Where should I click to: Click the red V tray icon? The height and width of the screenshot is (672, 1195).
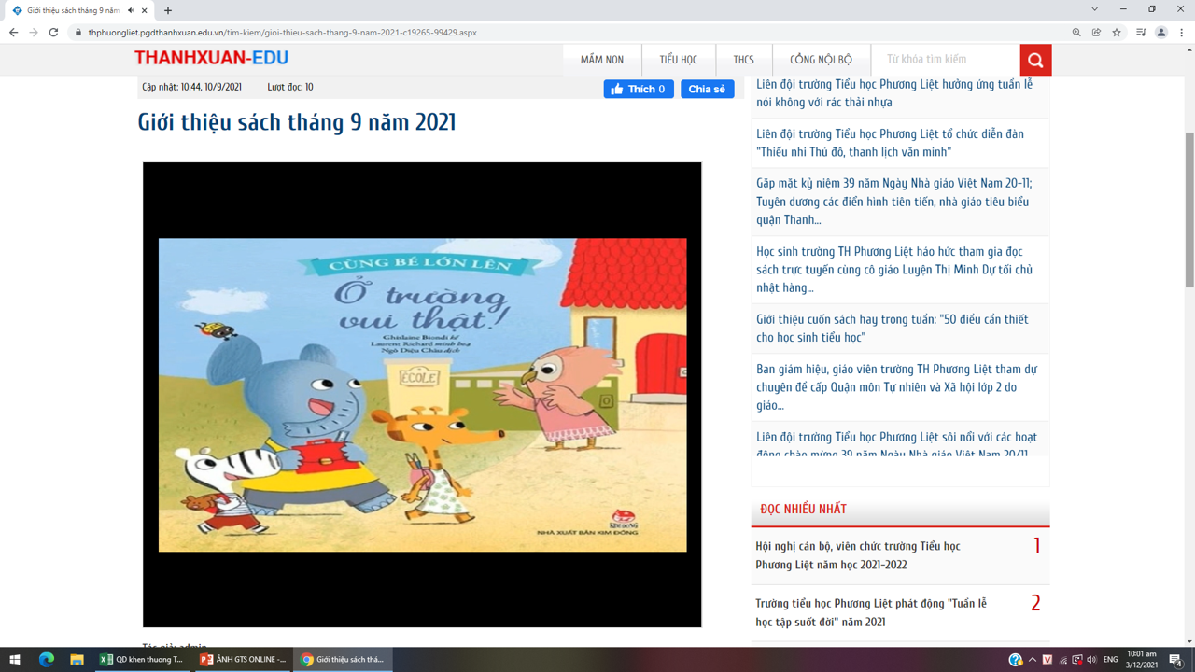tap(1047, 660)
